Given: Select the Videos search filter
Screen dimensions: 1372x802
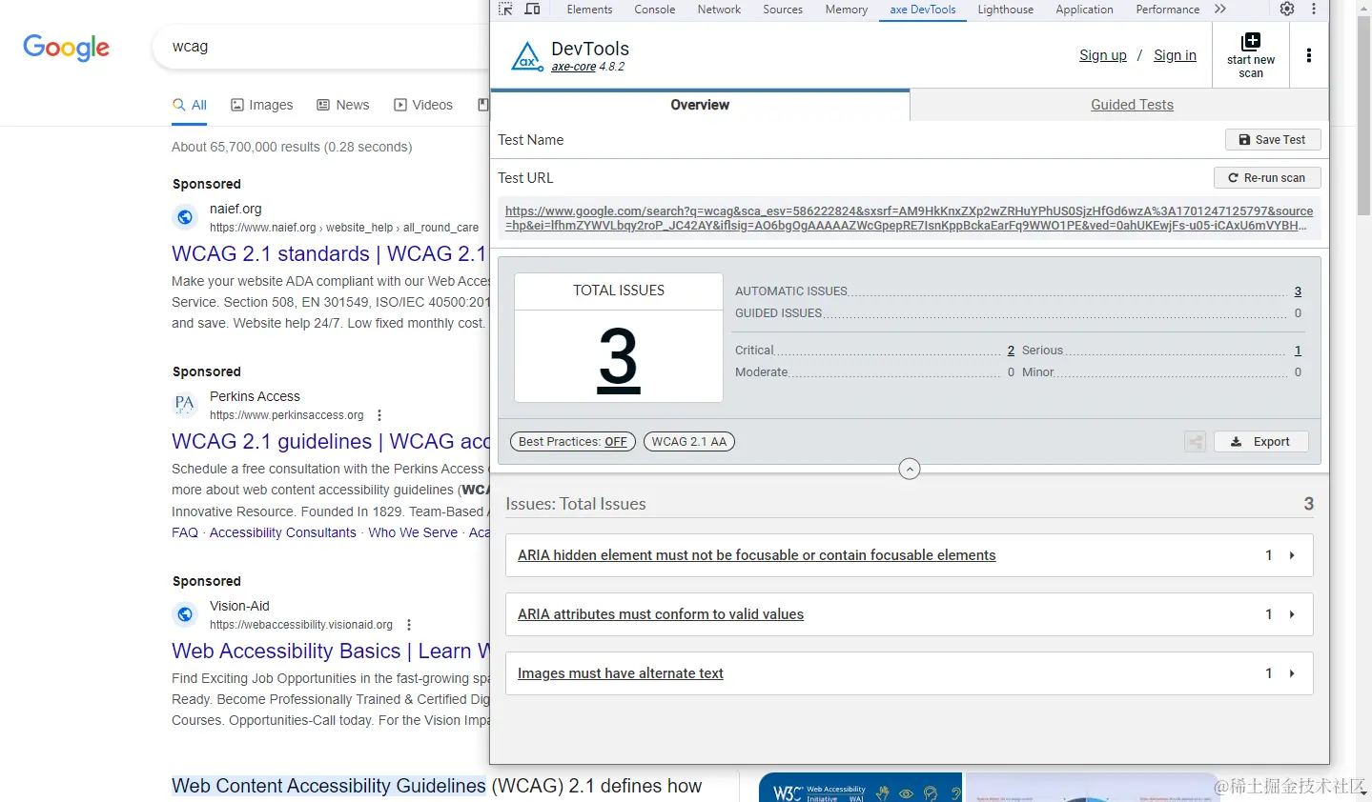Looking at the screenshot, I should (423, 105).
